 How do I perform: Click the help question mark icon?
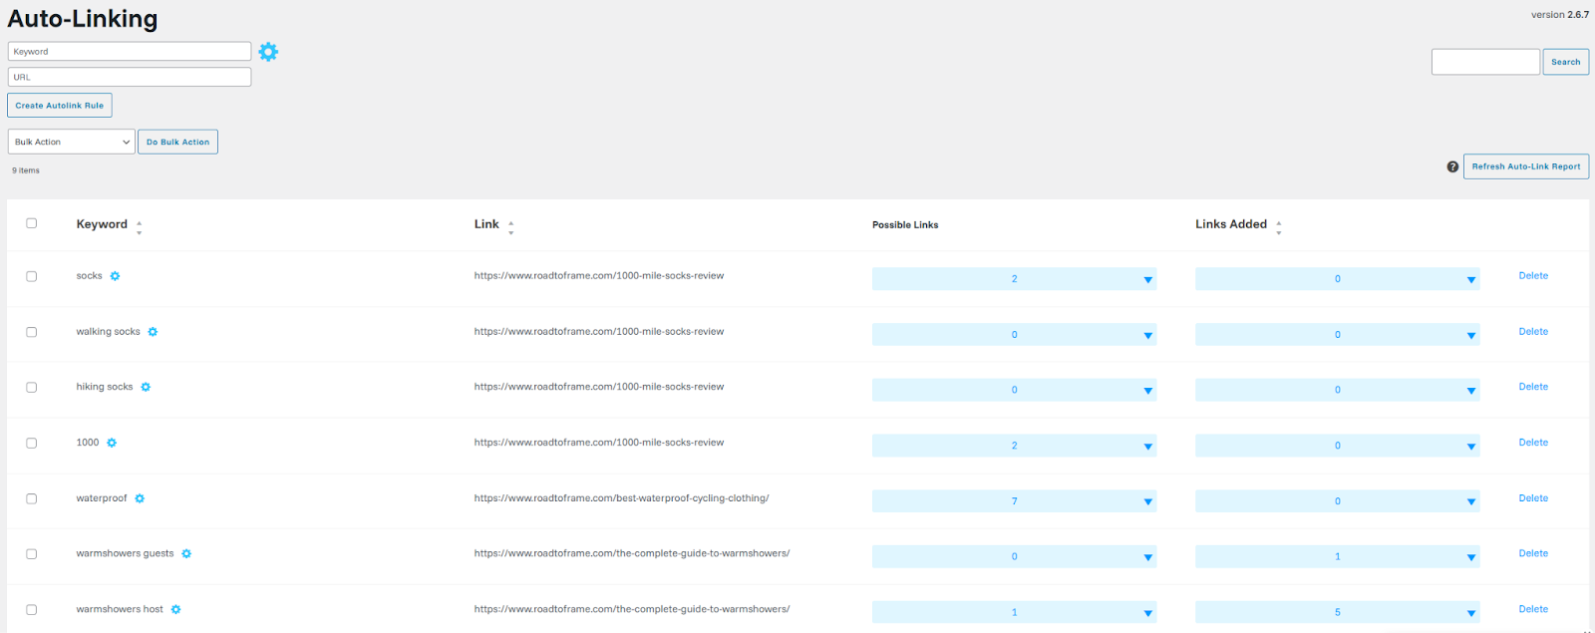pos(1452,166)
